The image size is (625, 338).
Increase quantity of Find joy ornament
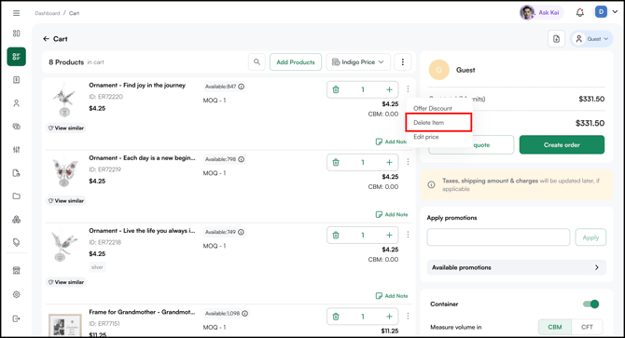pos(389,89)
